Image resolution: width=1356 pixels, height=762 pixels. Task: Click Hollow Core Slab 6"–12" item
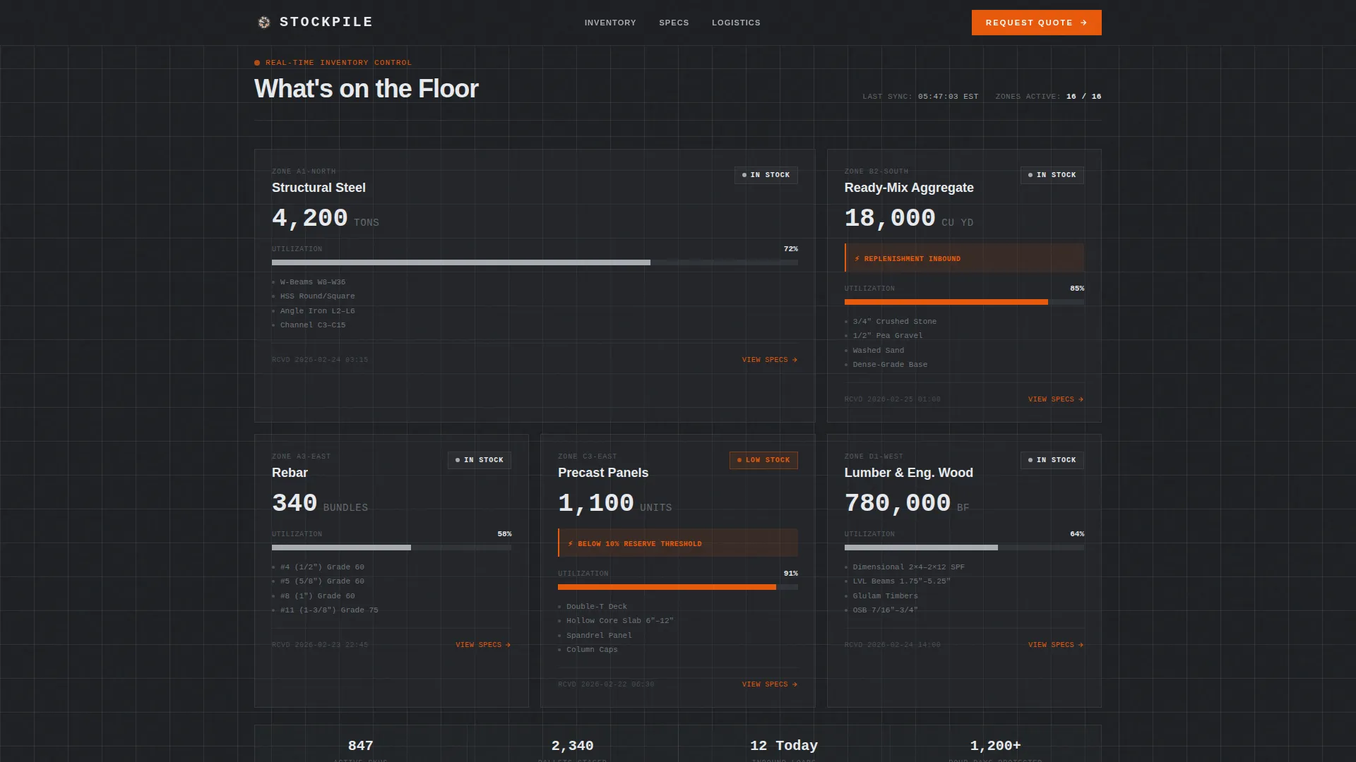pos(620,621)
